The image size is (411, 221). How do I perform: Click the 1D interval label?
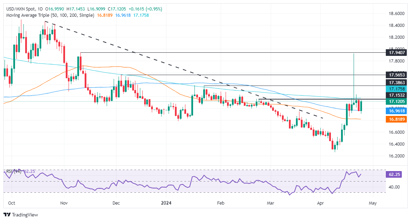coord(40,9)
